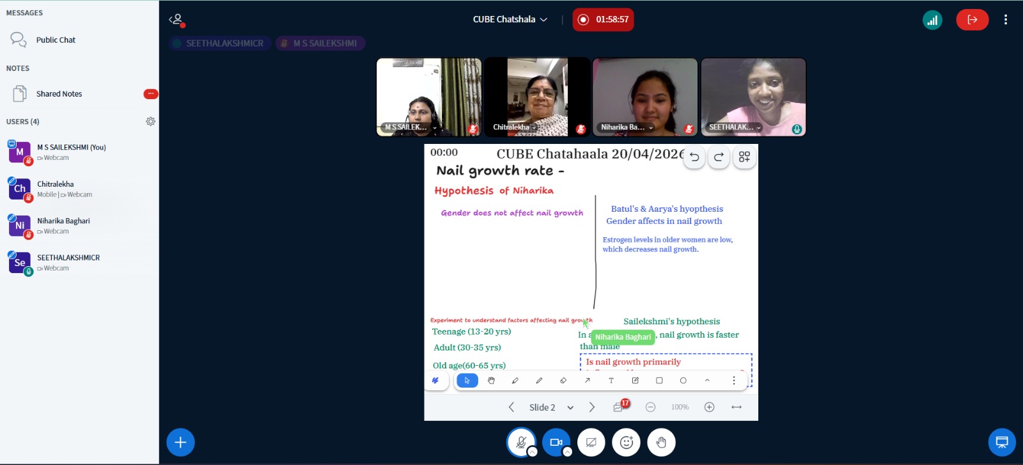Select the text tool on whiteboard
The height and width of the screenshot is (465, 1023).
point(611,381)
